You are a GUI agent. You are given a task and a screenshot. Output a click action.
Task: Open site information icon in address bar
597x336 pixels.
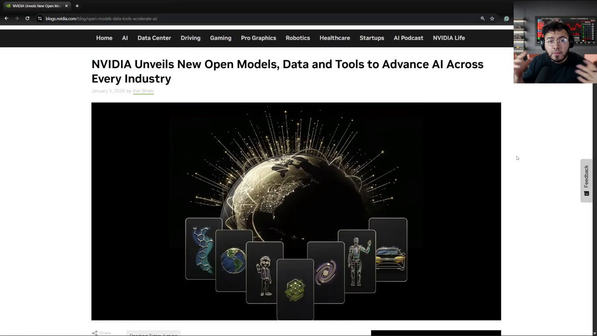[x=40, y=18]
